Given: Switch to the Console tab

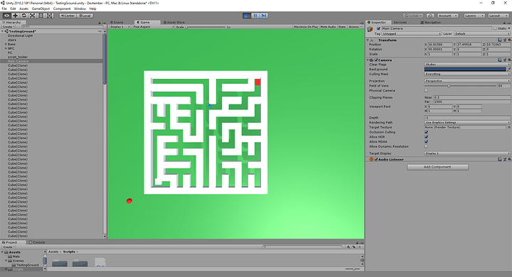Looking at the screenshot, I should [37, 242].
